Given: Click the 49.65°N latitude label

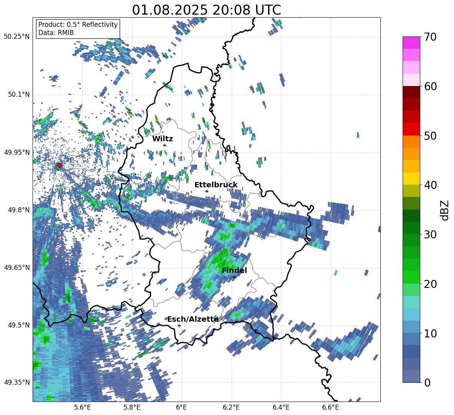Looking at the screenshot, I should 17,267.
